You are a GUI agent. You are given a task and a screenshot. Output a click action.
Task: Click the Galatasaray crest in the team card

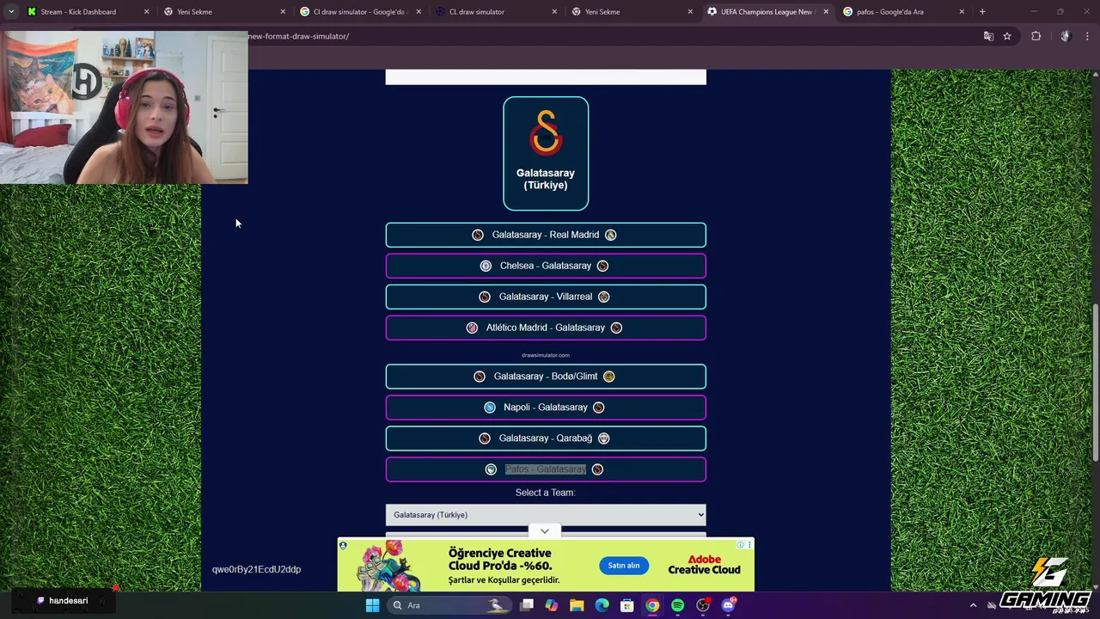(x=546, y=133)
